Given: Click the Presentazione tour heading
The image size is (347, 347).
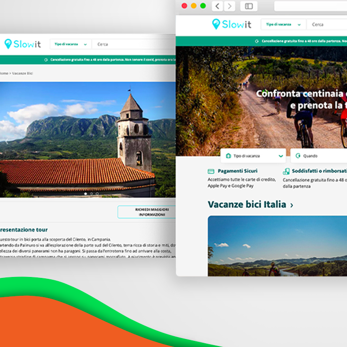Looking at the screenshot, I should 24,230.
